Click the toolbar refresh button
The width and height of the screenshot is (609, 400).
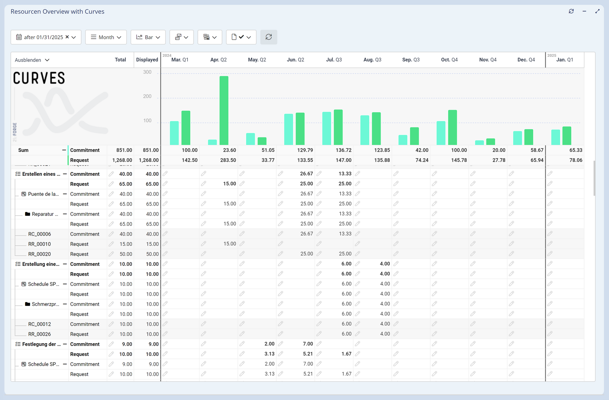[269, 37]
